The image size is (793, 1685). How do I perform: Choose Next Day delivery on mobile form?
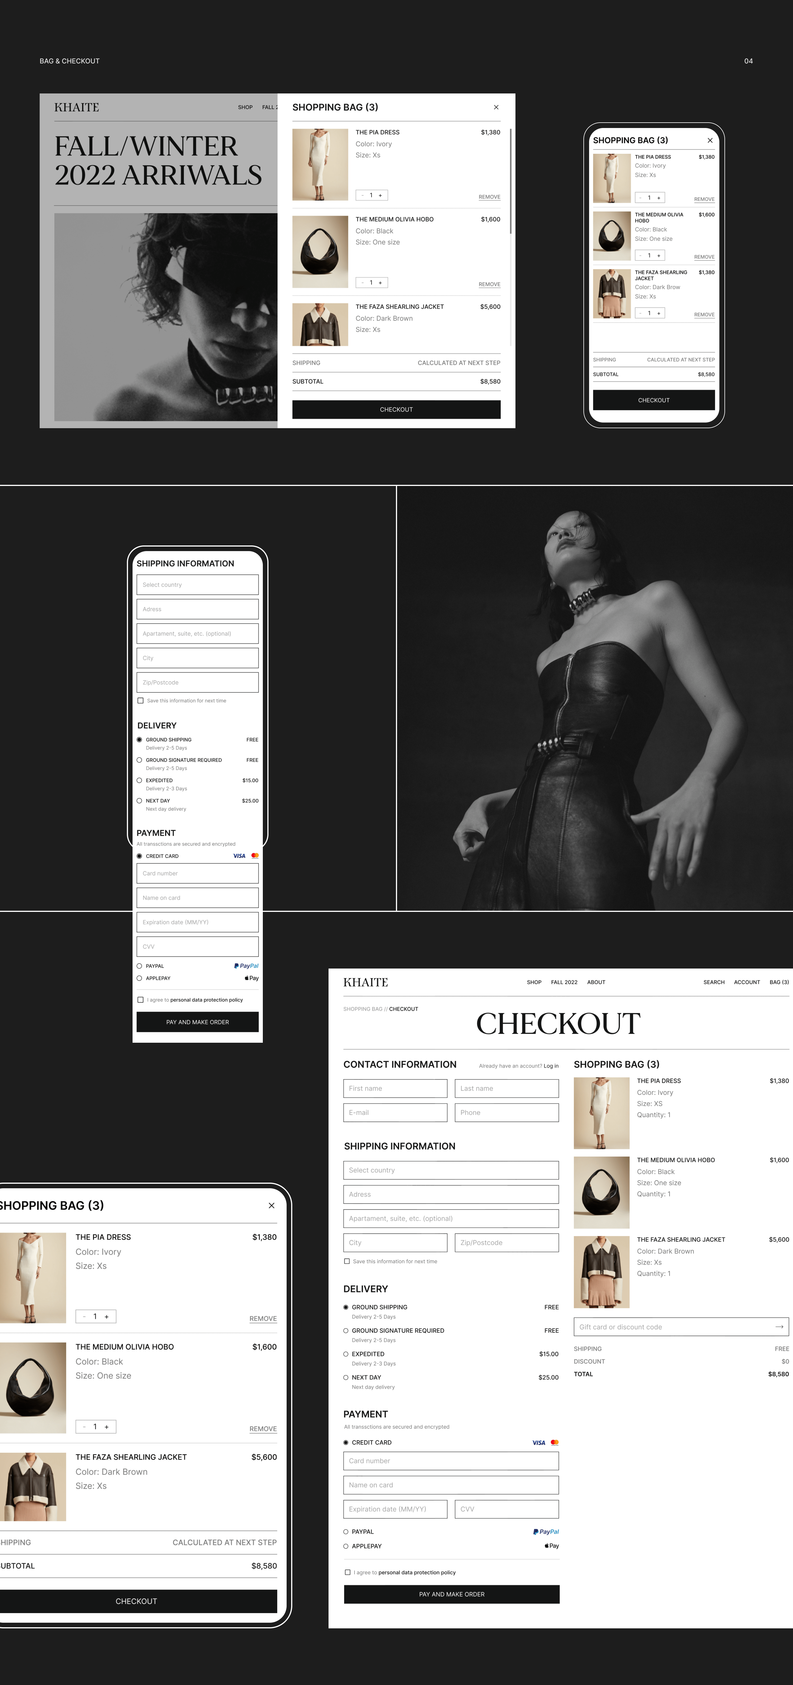pyautogui.click(x=139, y=801)
